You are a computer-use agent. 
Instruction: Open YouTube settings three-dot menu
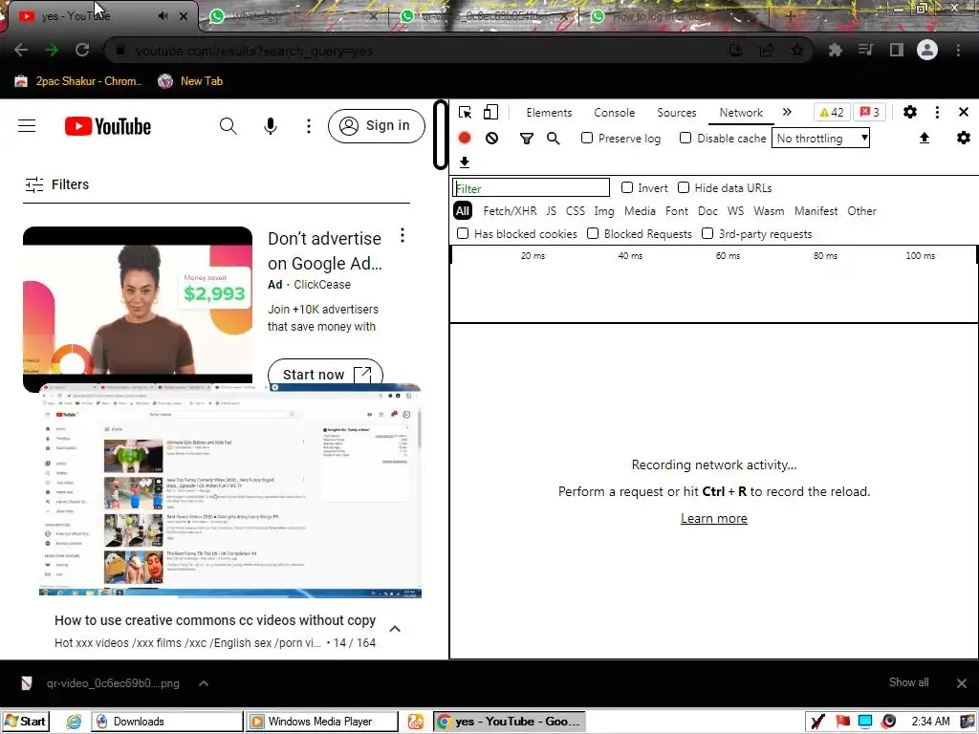(x=309, y=126)
